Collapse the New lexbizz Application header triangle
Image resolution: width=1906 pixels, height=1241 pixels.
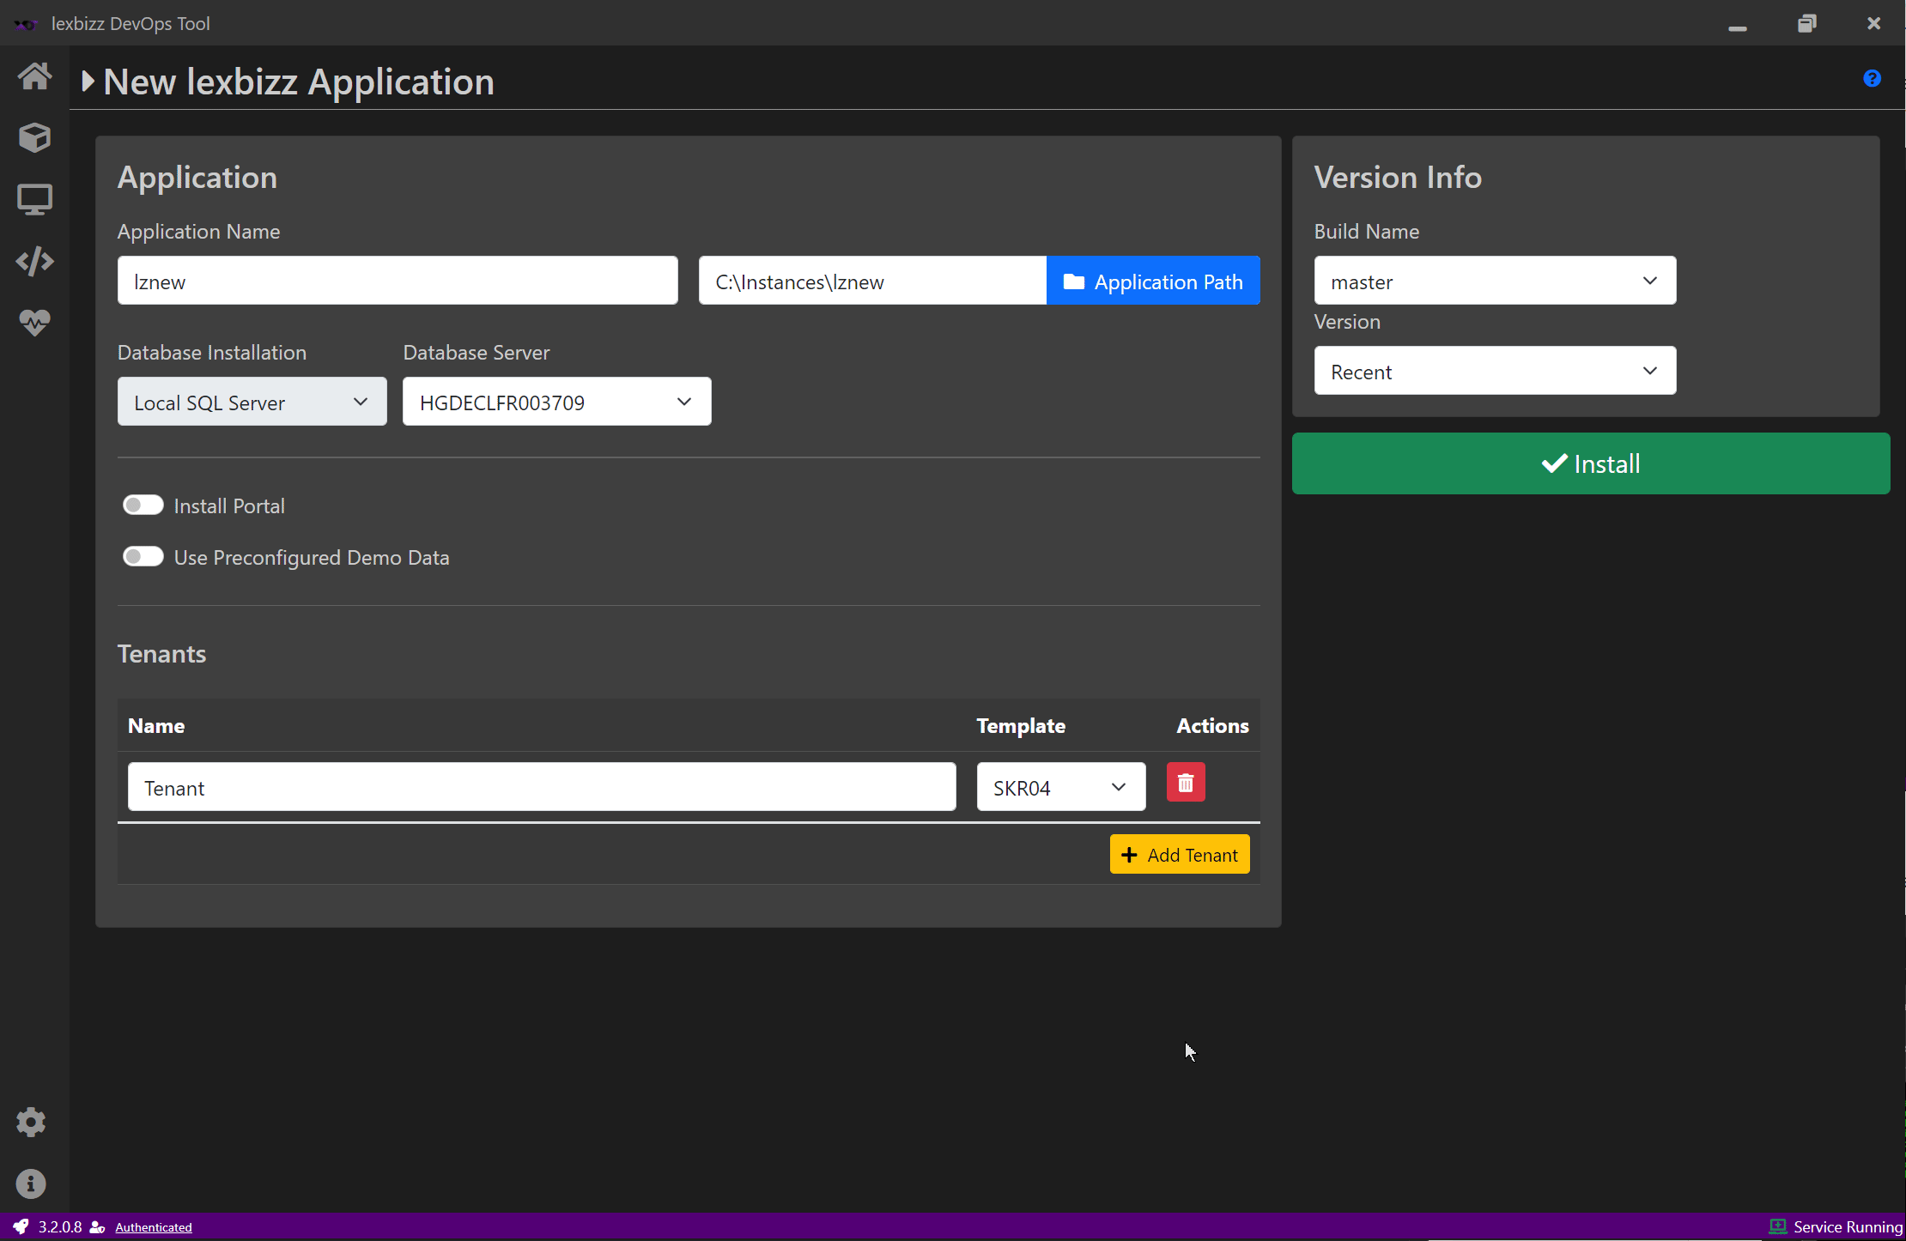pyautogui.click(x=88, y=82)
